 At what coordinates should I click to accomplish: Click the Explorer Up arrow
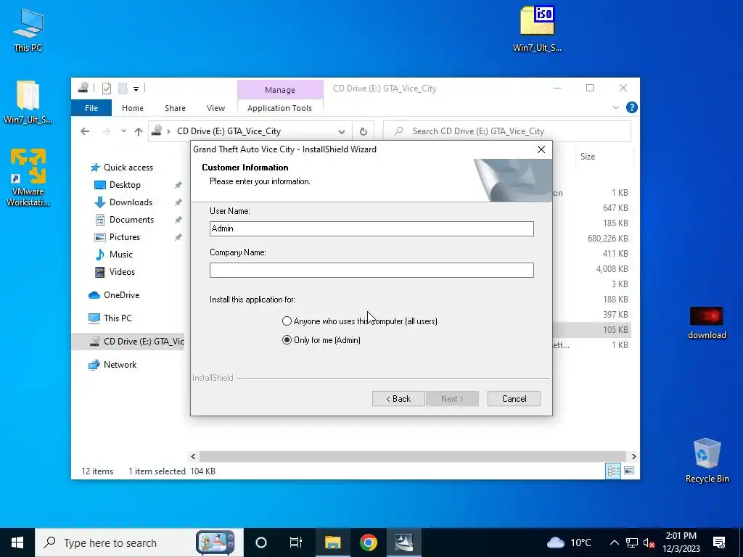(x=139, y=132)
